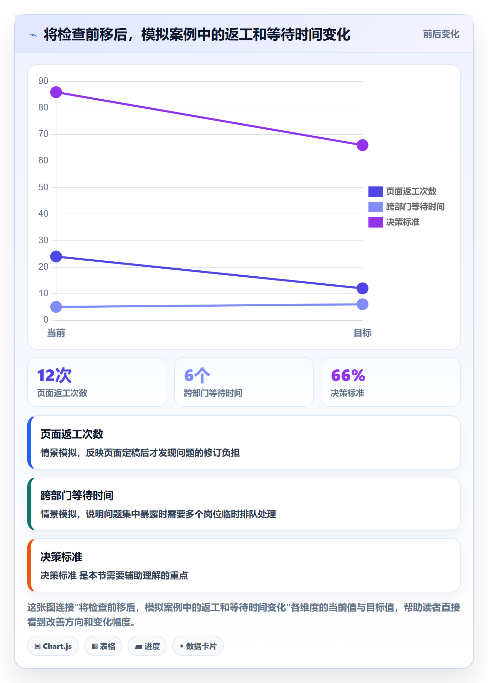Click the 页面返工次数 legend color swatch

pyautogui.click(x=375, y=191)
